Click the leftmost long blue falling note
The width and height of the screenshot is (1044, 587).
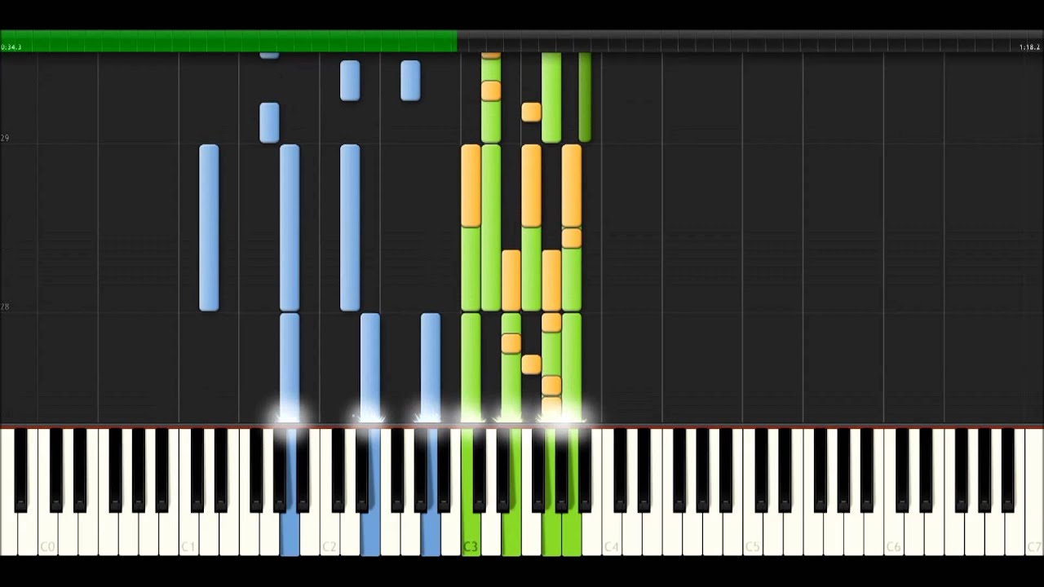point(209,228)
